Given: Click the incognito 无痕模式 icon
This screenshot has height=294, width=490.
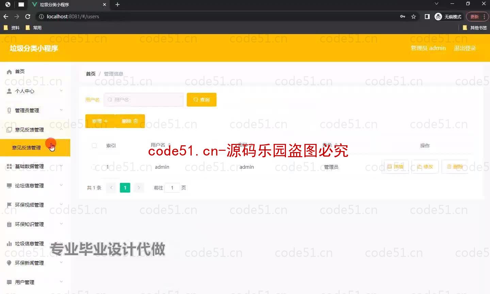Looking at the screenshot, I should coord(438,16).
